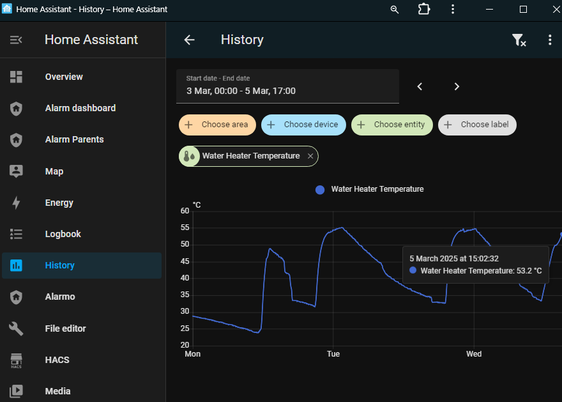Open the History overflow menu (three dots)

click(550, 40)
